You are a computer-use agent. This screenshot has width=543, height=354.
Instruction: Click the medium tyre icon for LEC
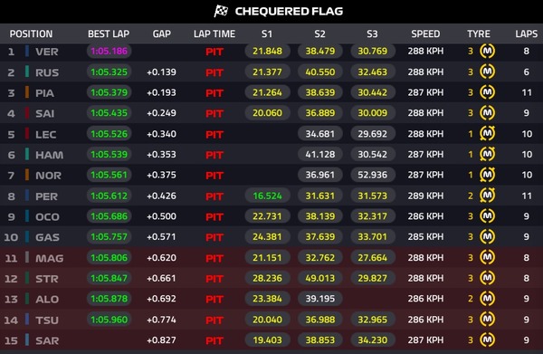[x=487, y=134]
